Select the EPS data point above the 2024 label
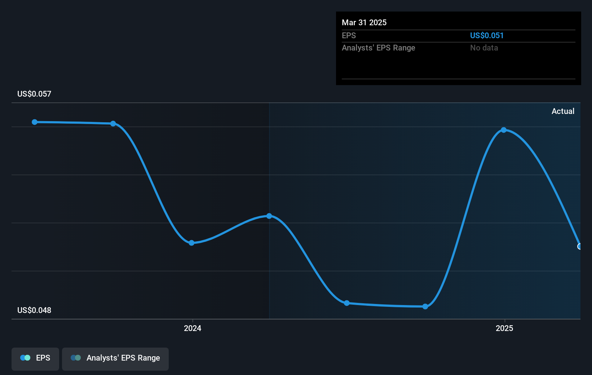The width and height of the screenshot is (592, 375). [x=191, y=243]
